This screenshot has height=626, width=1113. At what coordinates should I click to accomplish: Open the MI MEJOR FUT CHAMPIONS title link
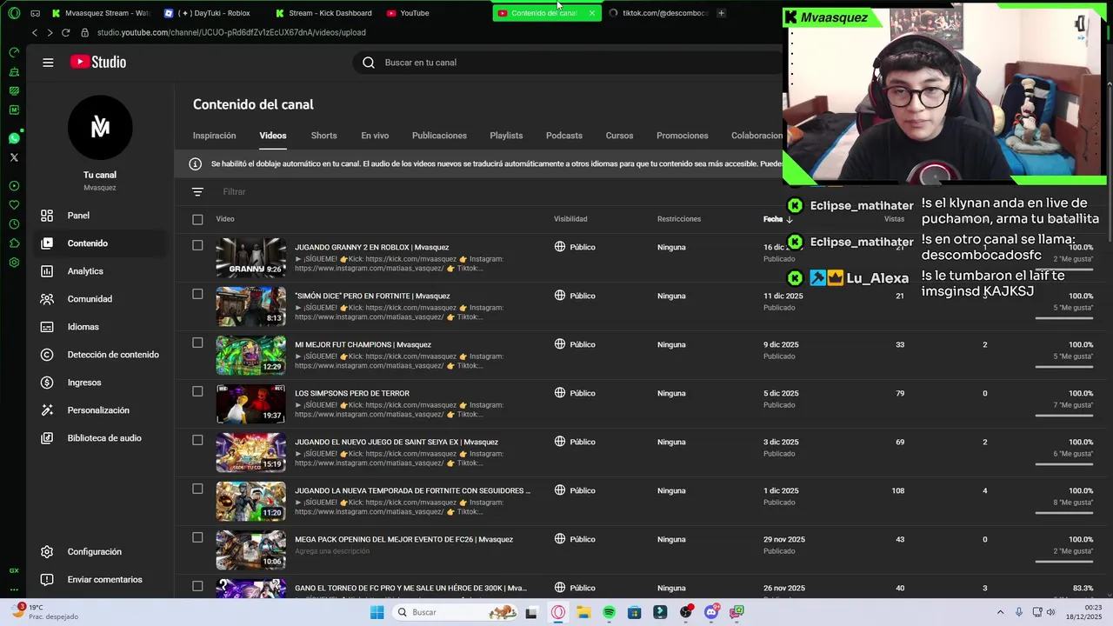[363, 344]
